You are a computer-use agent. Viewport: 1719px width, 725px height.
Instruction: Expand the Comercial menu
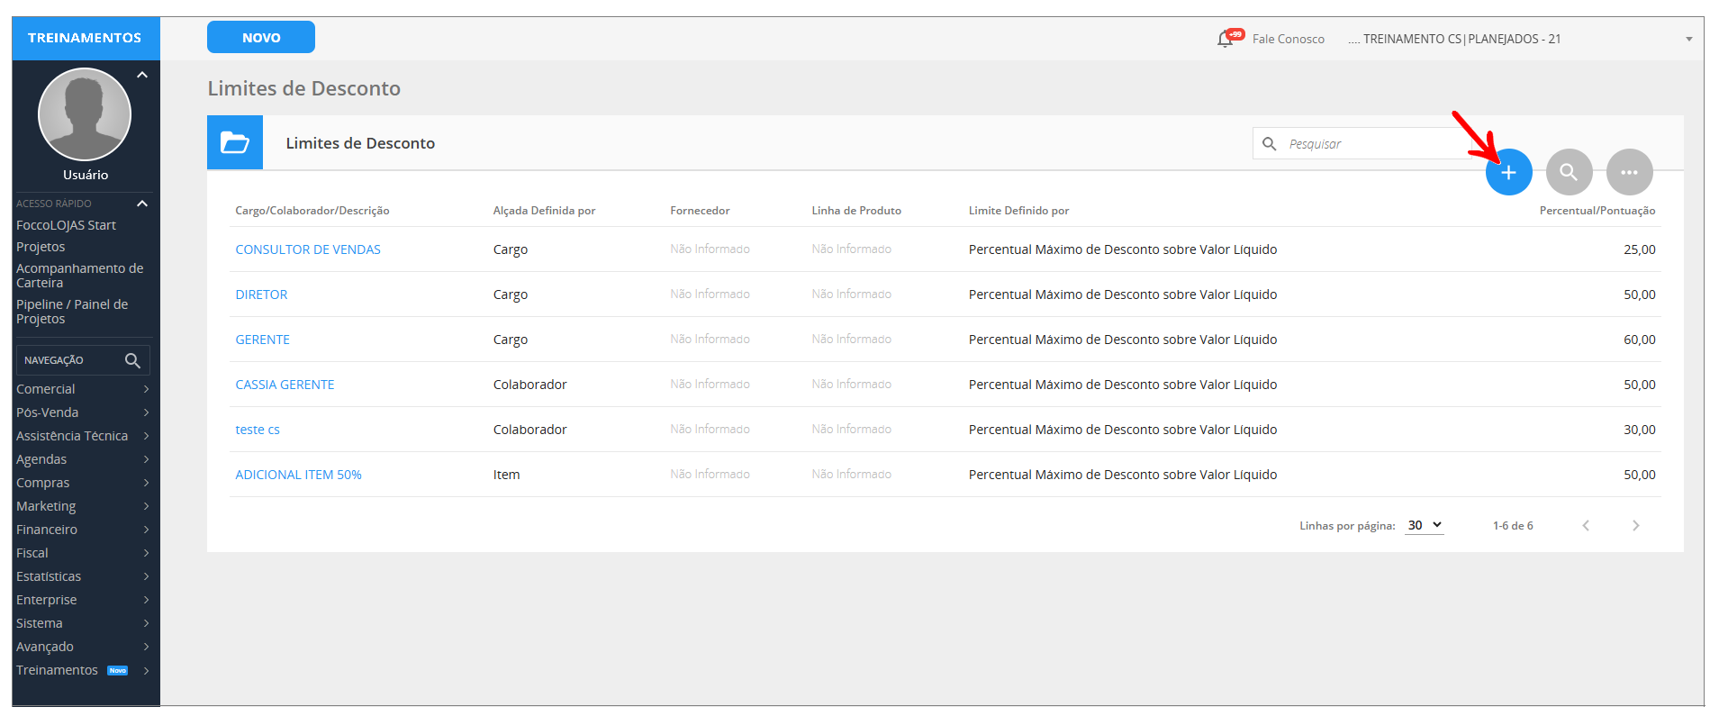click(81, 389)
